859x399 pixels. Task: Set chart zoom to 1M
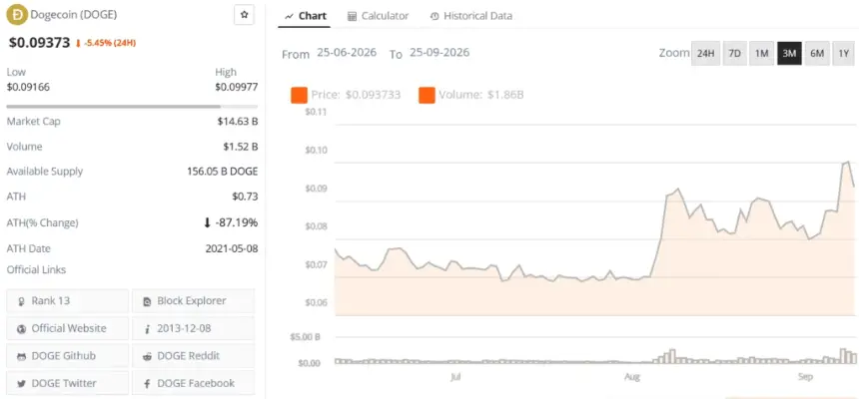(x=761, y=53)
